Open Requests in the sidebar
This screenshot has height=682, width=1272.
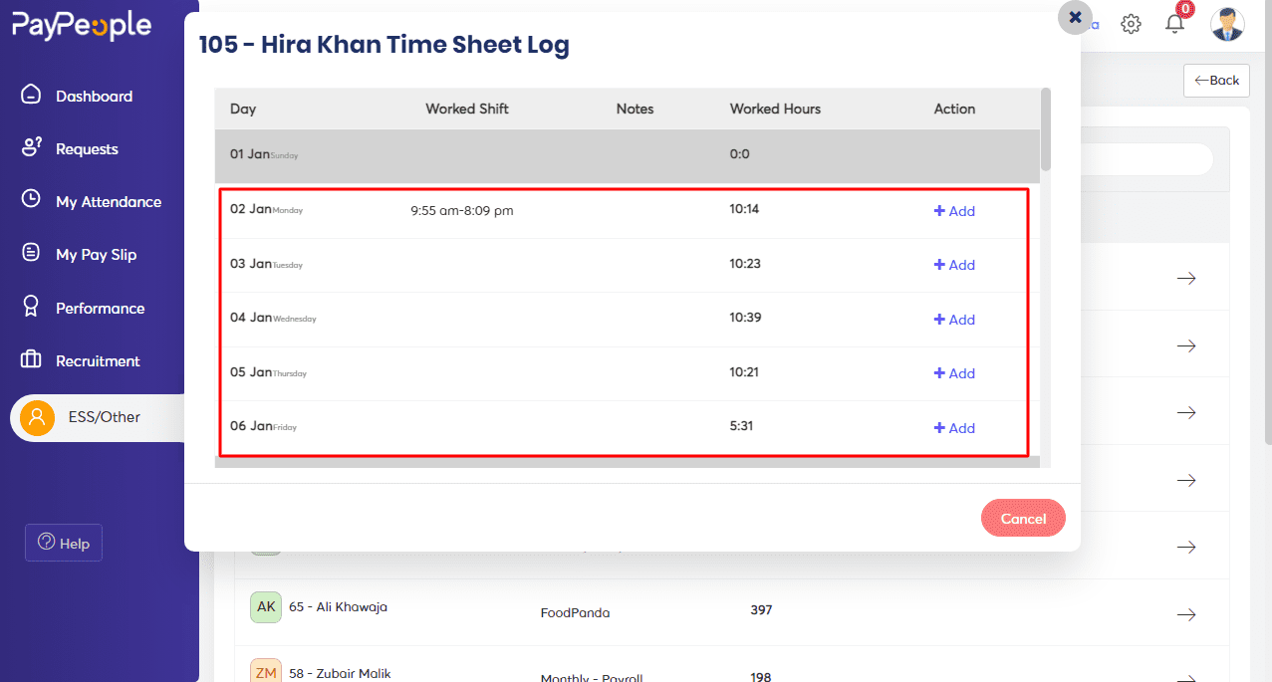point(87,148)
